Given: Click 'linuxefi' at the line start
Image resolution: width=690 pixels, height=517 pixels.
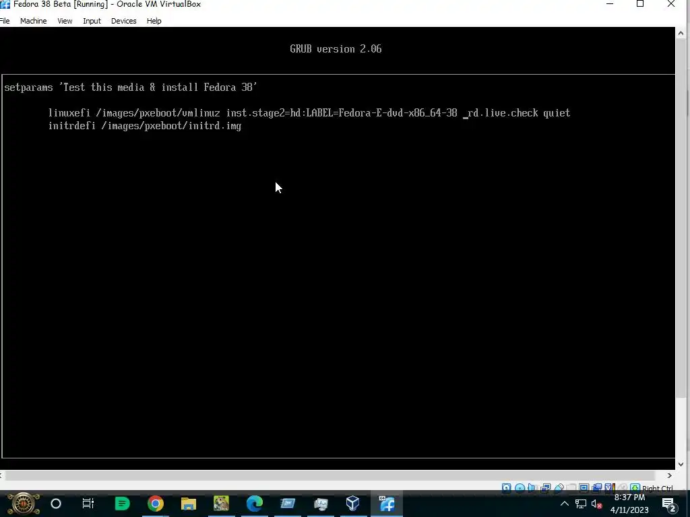Looking at the screenshot, I should [x=69, y=113].
